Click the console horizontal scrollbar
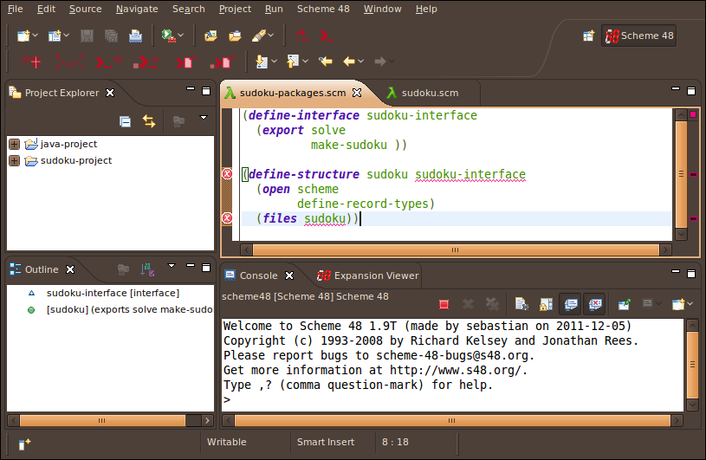706x460 pixels. pyautogui.click(x=452, y=420)
